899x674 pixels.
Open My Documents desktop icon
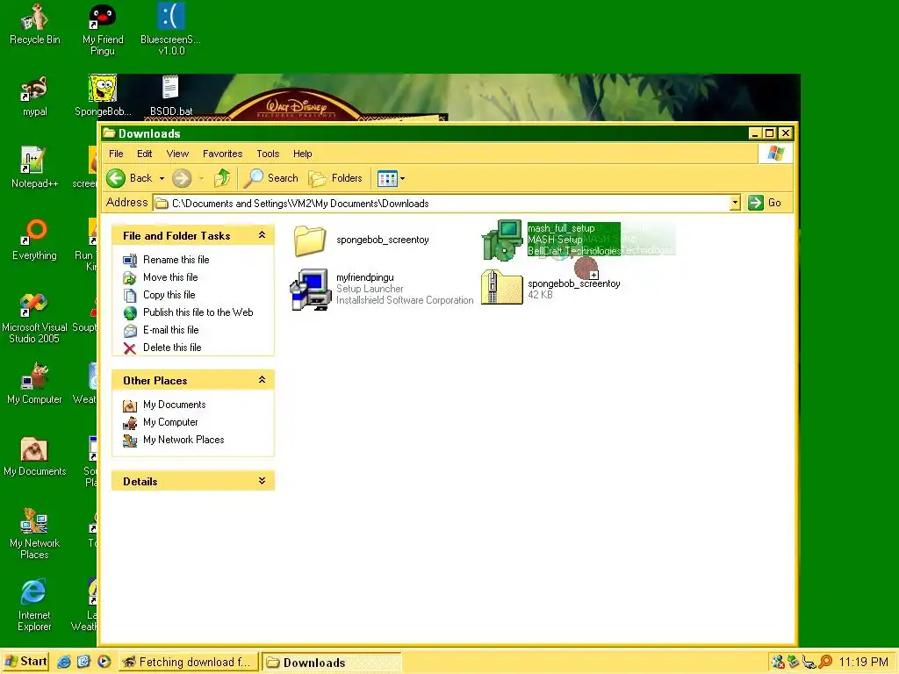coord(34,455)
